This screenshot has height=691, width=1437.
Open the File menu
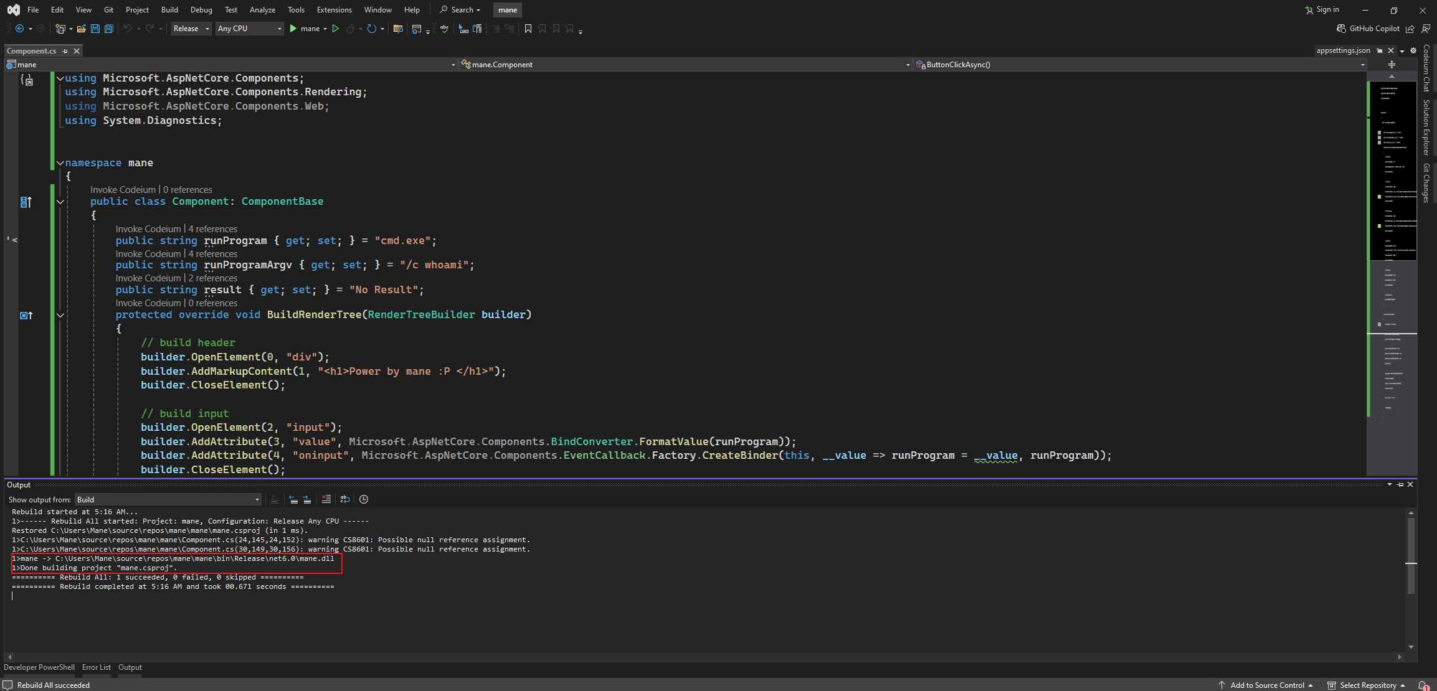point(33,10)
